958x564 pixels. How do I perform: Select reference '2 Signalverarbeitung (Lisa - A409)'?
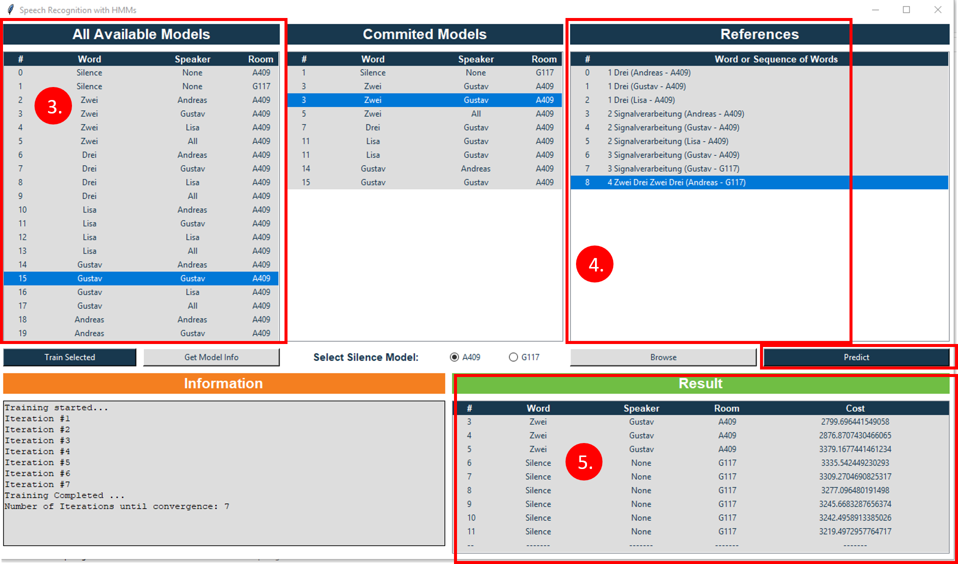[759, 141]
